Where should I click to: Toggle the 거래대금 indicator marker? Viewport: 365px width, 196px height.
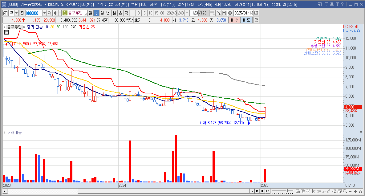pos(4,133)
